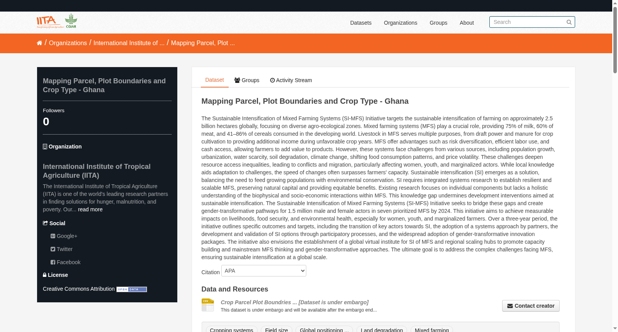Switch to the Activity Stream tab
Image resolution: width=618 pixels, height=332 pixels.
tap(291, 80)
